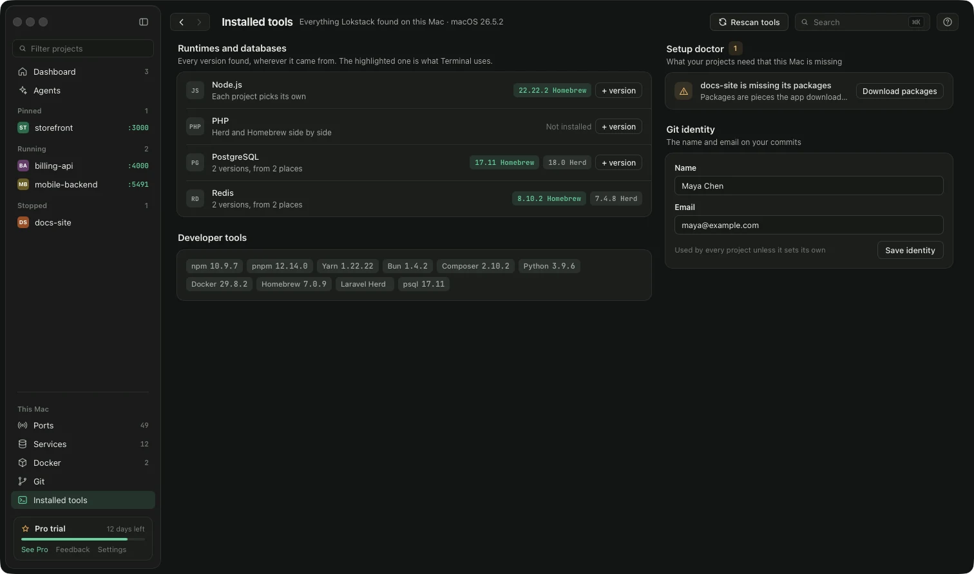Click Download packages for docs-site
This screenshot has width=974, height=574.
[899, 91]
